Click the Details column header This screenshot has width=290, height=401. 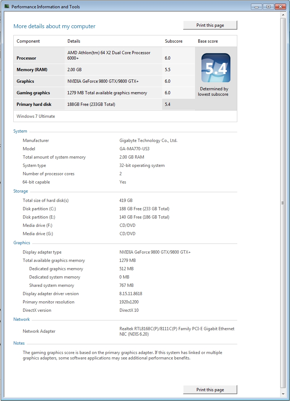click(x=74, y=41)
